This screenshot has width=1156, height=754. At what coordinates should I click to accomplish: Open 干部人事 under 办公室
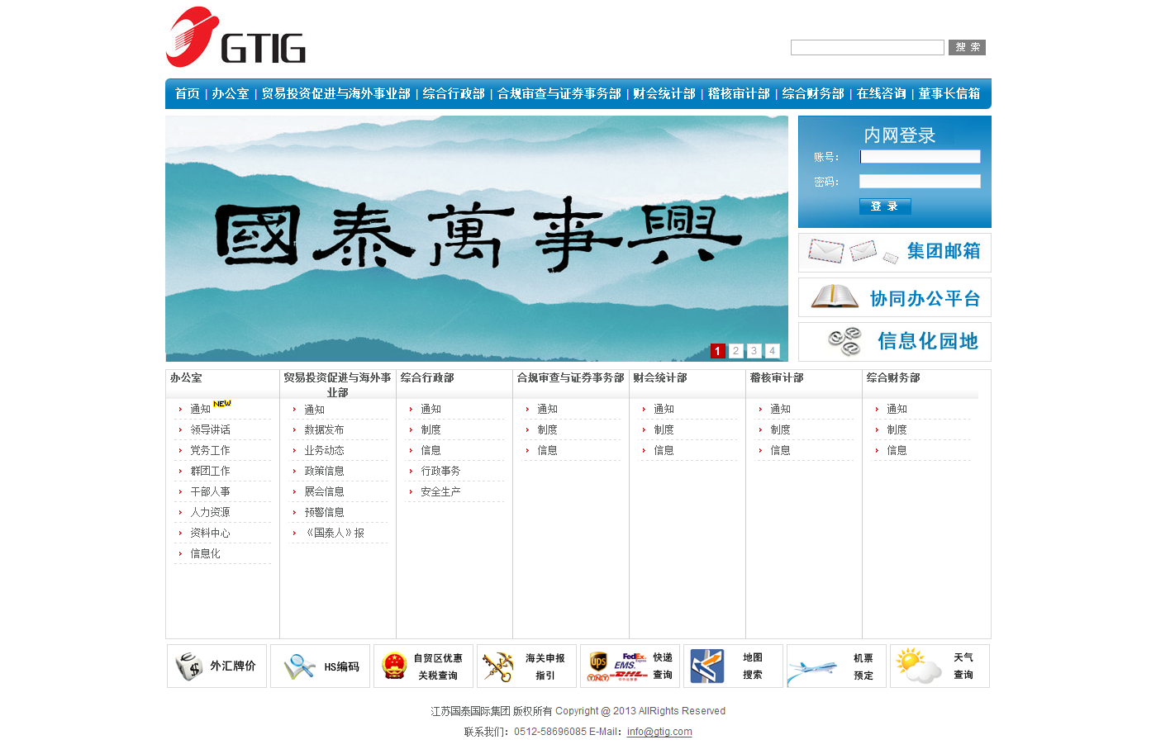click(x=211, y=491)
